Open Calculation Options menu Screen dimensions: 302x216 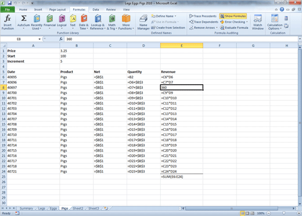(275, 22)
